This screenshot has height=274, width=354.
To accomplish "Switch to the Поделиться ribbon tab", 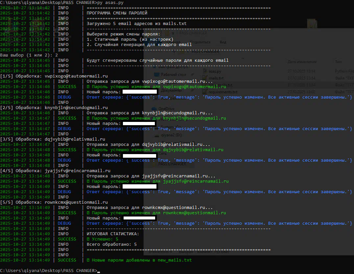I will 200,42.
